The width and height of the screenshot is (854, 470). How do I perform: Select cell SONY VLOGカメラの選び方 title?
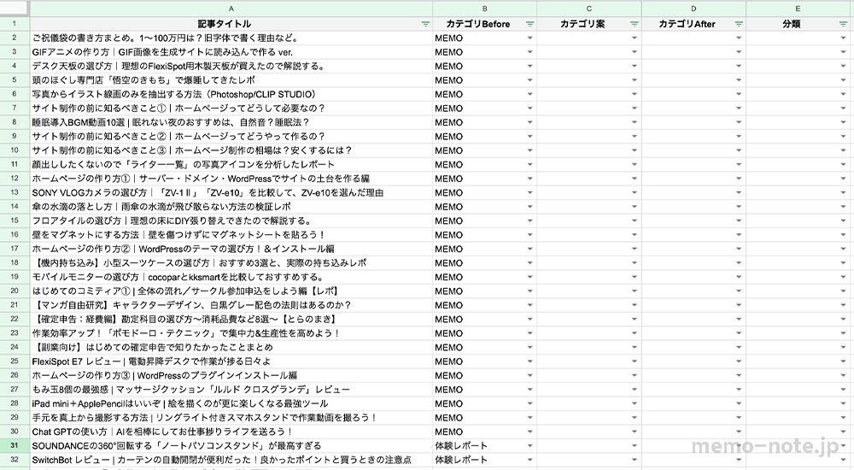point(231,192)
